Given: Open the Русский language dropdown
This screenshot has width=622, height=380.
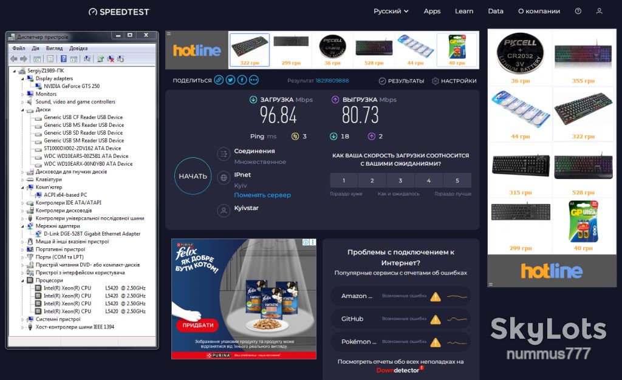Looking at the screenshot, I should coord(391,11).
